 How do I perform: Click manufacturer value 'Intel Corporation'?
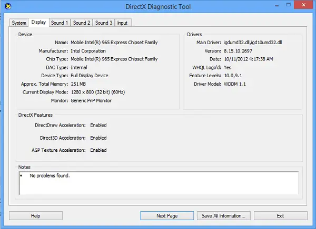coord(88,51)
